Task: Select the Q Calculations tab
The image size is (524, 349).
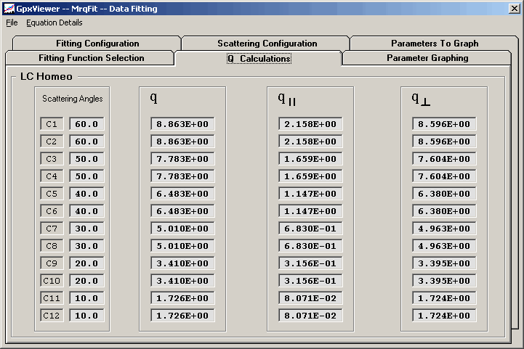Action: click(259, 58)
